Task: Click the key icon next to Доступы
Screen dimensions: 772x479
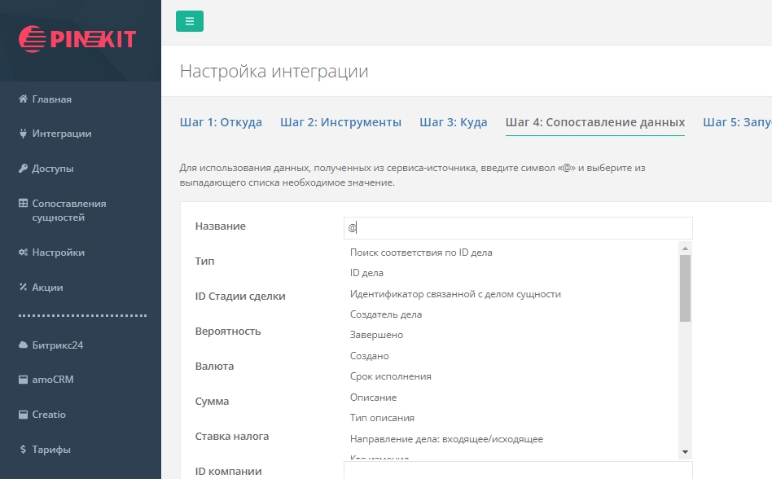Action: pos(24,169)
